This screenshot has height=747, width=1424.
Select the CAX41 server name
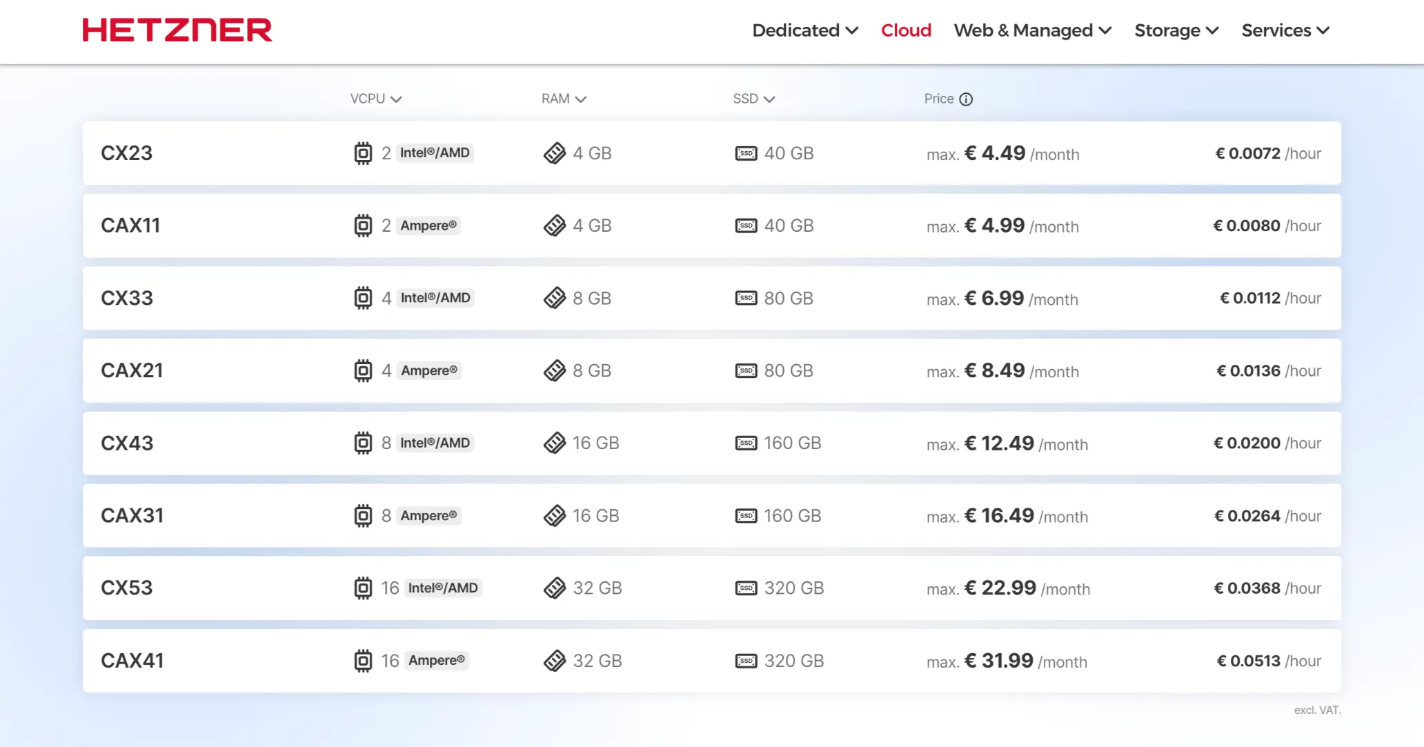[132, 661]
